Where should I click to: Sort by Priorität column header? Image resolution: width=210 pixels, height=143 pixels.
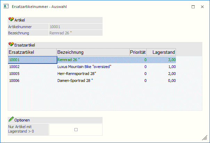[x=138, y=52]
